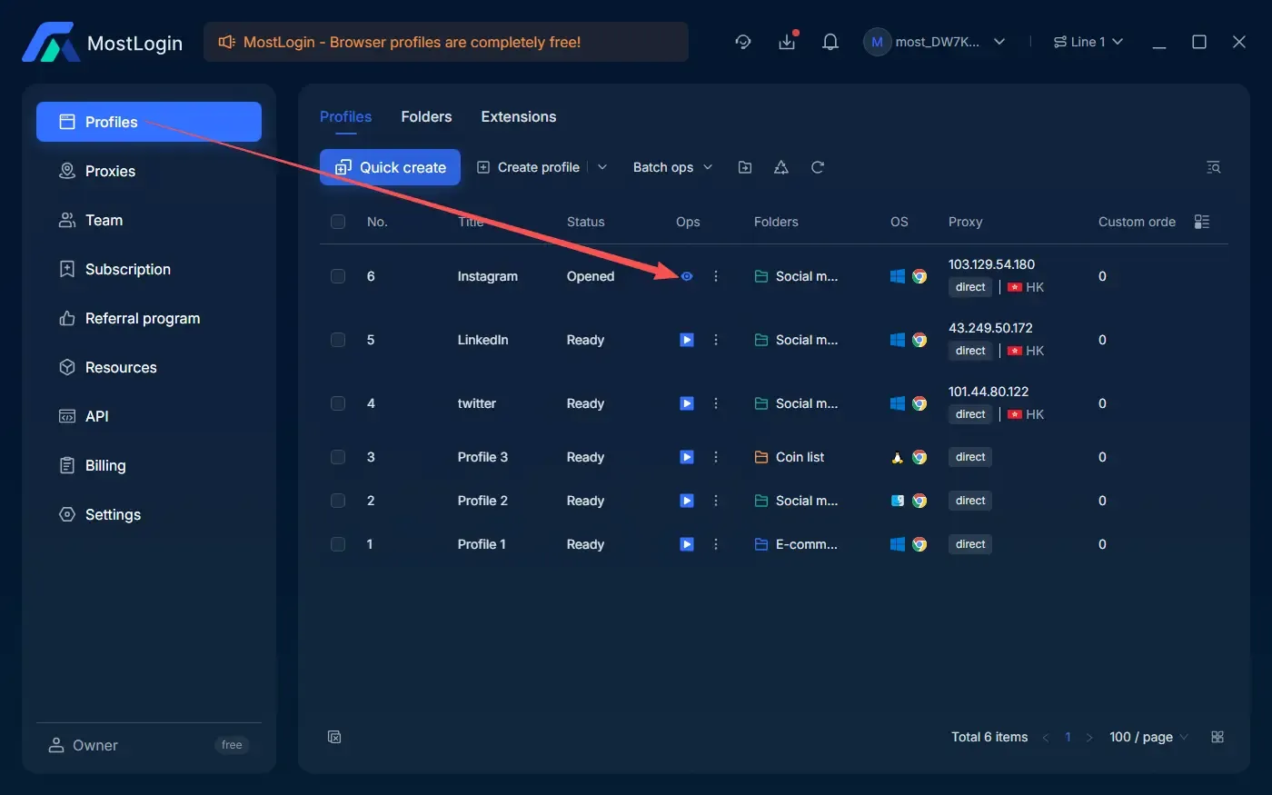Launch the LinkedIn profile with play button
The width and height of the screenshot is (1272, 795).
(x=687, y=340)
